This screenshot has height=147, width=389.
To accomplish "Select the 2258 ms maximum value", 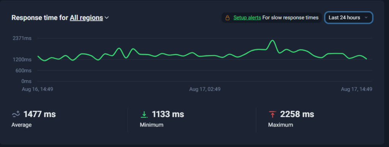I will pyautogui.click(x=297, y=114).
